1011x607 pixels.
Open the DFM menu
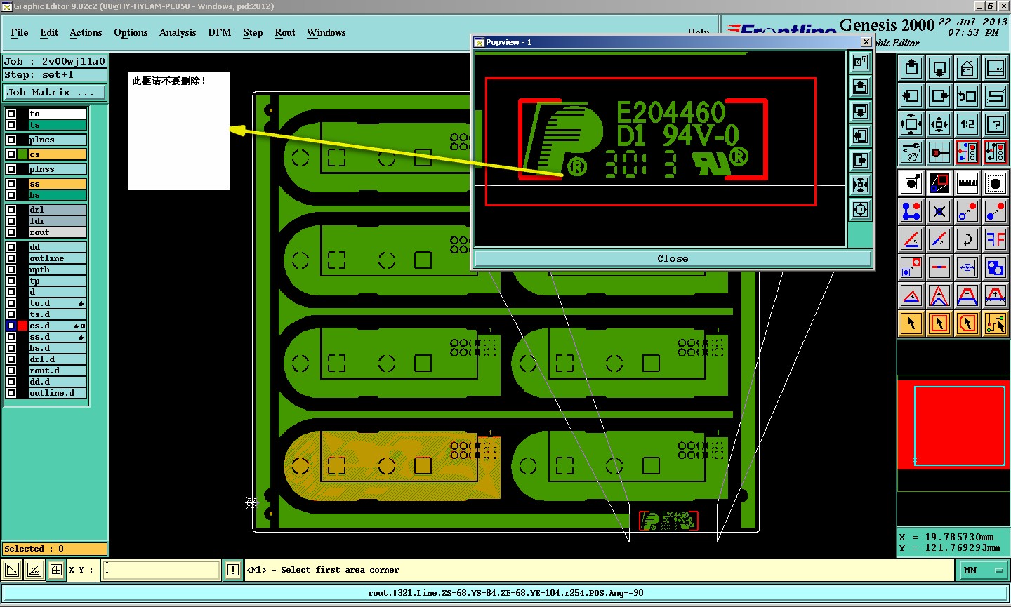(x=220, y=33)
